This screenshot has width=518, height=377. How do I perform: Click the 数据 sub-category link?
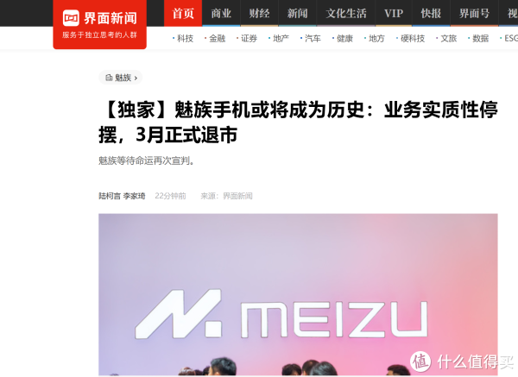[480, 39]
